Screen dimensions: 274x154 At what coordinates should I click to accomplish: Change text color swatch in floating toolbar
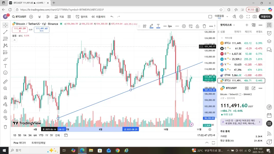[158, 26]
